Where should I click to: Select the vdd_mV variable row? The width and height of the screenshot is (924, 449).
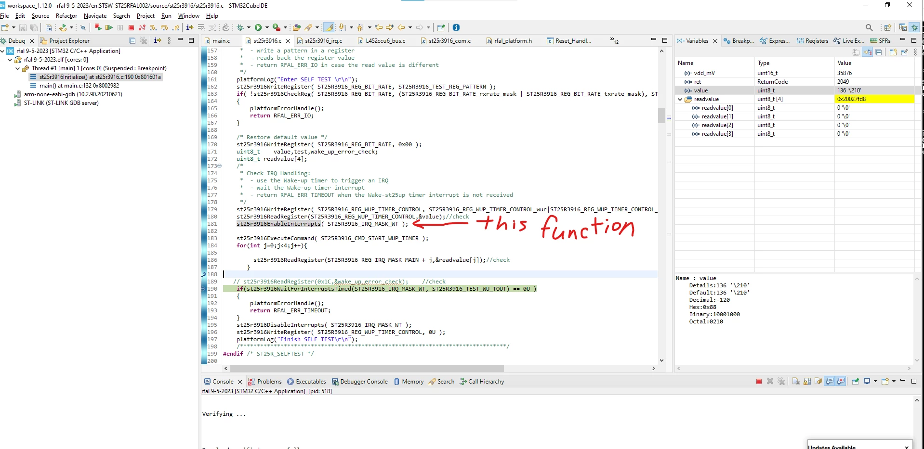[794, 73]
